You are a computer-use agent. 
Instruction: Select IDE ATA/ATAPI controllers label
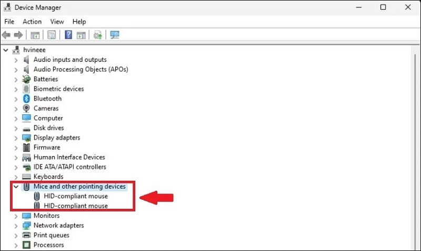[x=70, y=167]
